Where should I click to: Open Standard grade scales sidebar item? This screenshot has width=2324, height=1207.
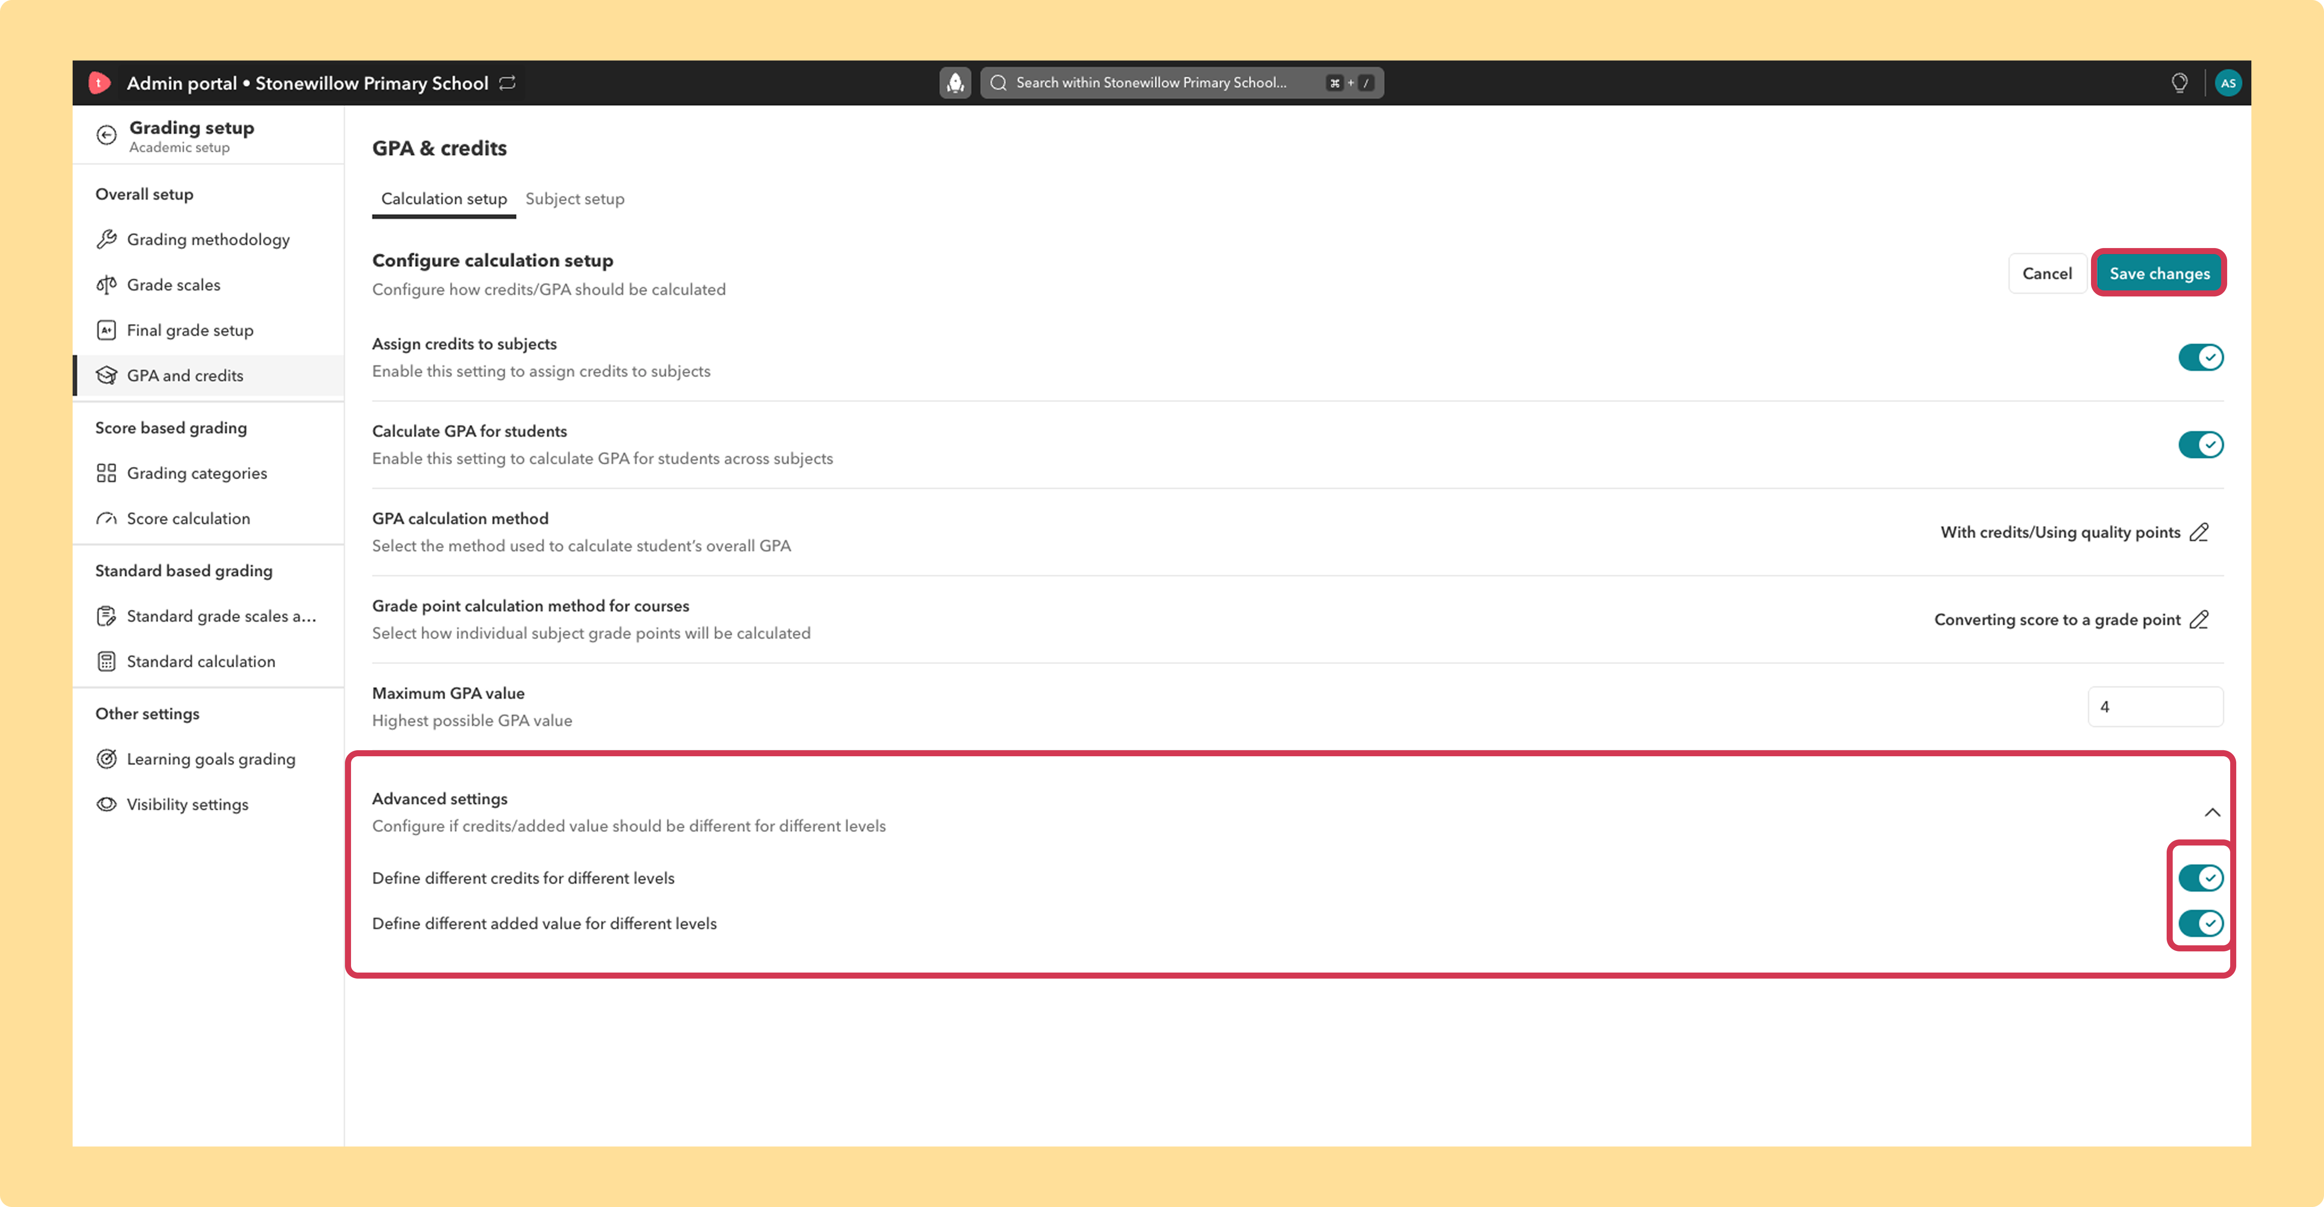pyautogui.click(x=208, y=616)
